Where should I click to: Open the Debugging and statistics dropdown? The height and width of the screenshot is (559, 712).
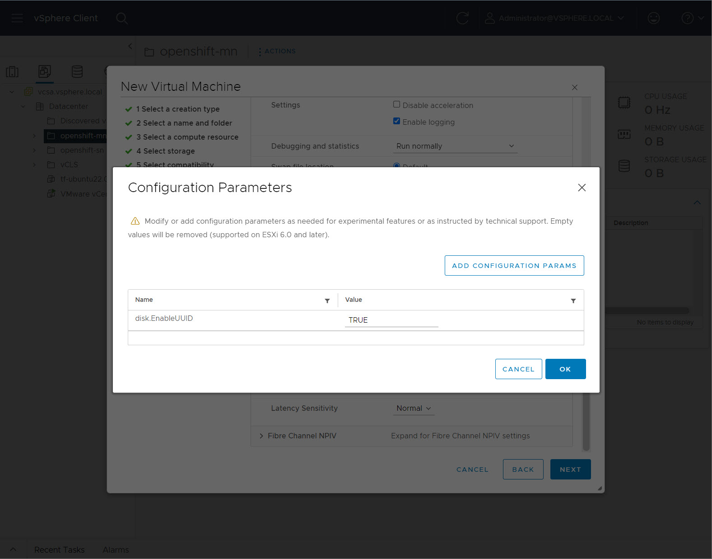(x=455, y=146)
